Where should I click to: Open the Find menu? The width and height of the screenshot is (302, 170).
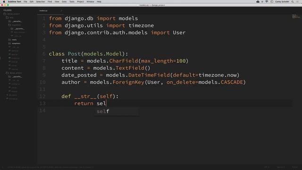50,1
